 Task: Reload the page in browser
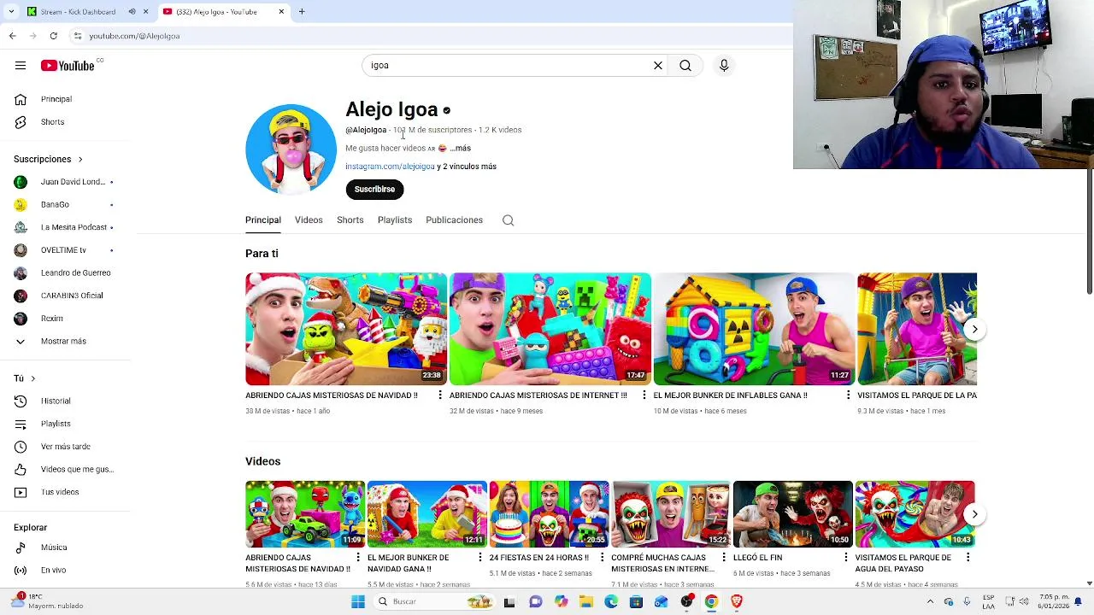pos(53,36)
